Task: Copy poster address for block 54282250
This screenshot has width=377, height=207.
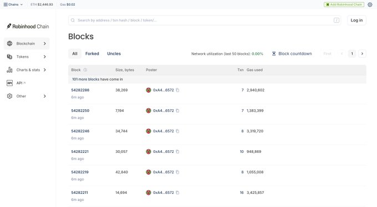Action: (177, 110)
